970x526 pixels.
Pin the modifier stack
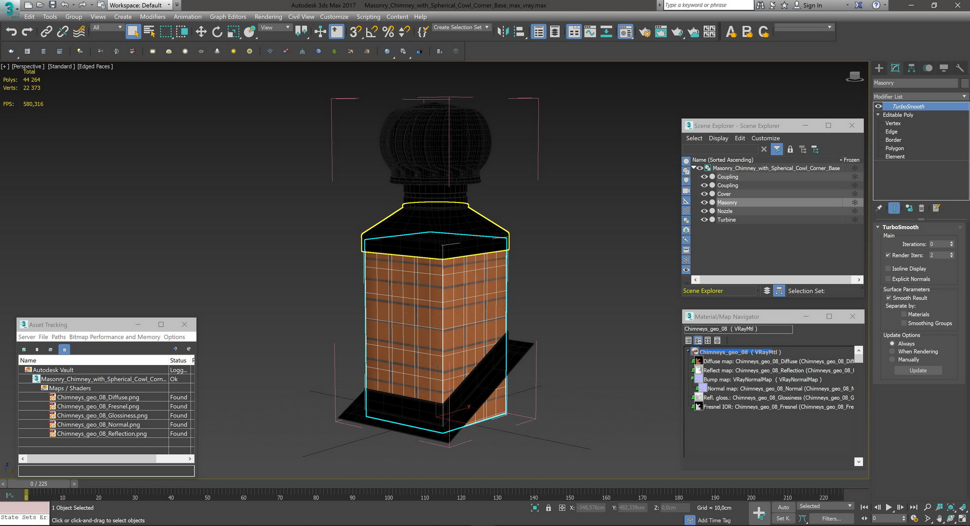tap(879, 208)
